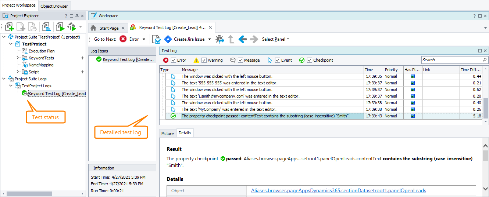Image resolution: width=489 pixels, height=197 pixels.
Task: Click the red Error icon after Go to Next
Action: 123,39
